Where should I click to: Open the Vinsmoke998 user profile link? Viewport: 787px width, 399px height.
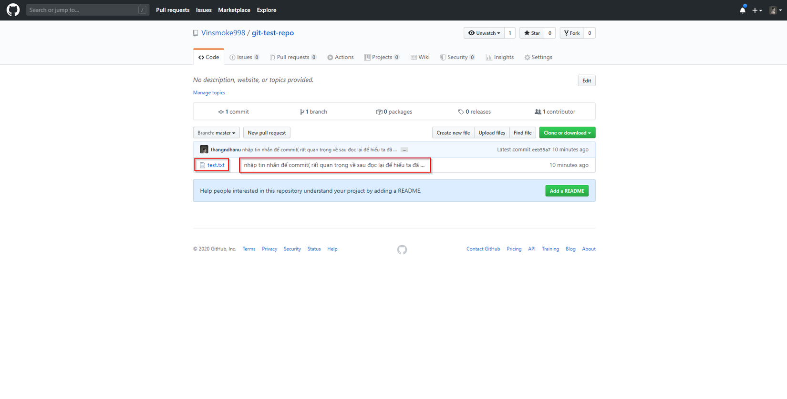[x=223, y=33]
